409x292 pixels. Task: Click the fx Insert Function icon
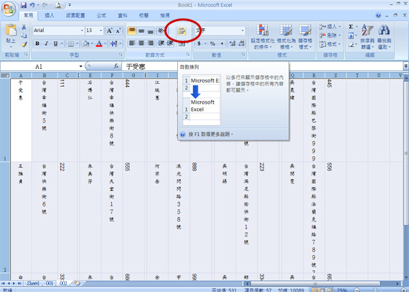coord(116,66)
